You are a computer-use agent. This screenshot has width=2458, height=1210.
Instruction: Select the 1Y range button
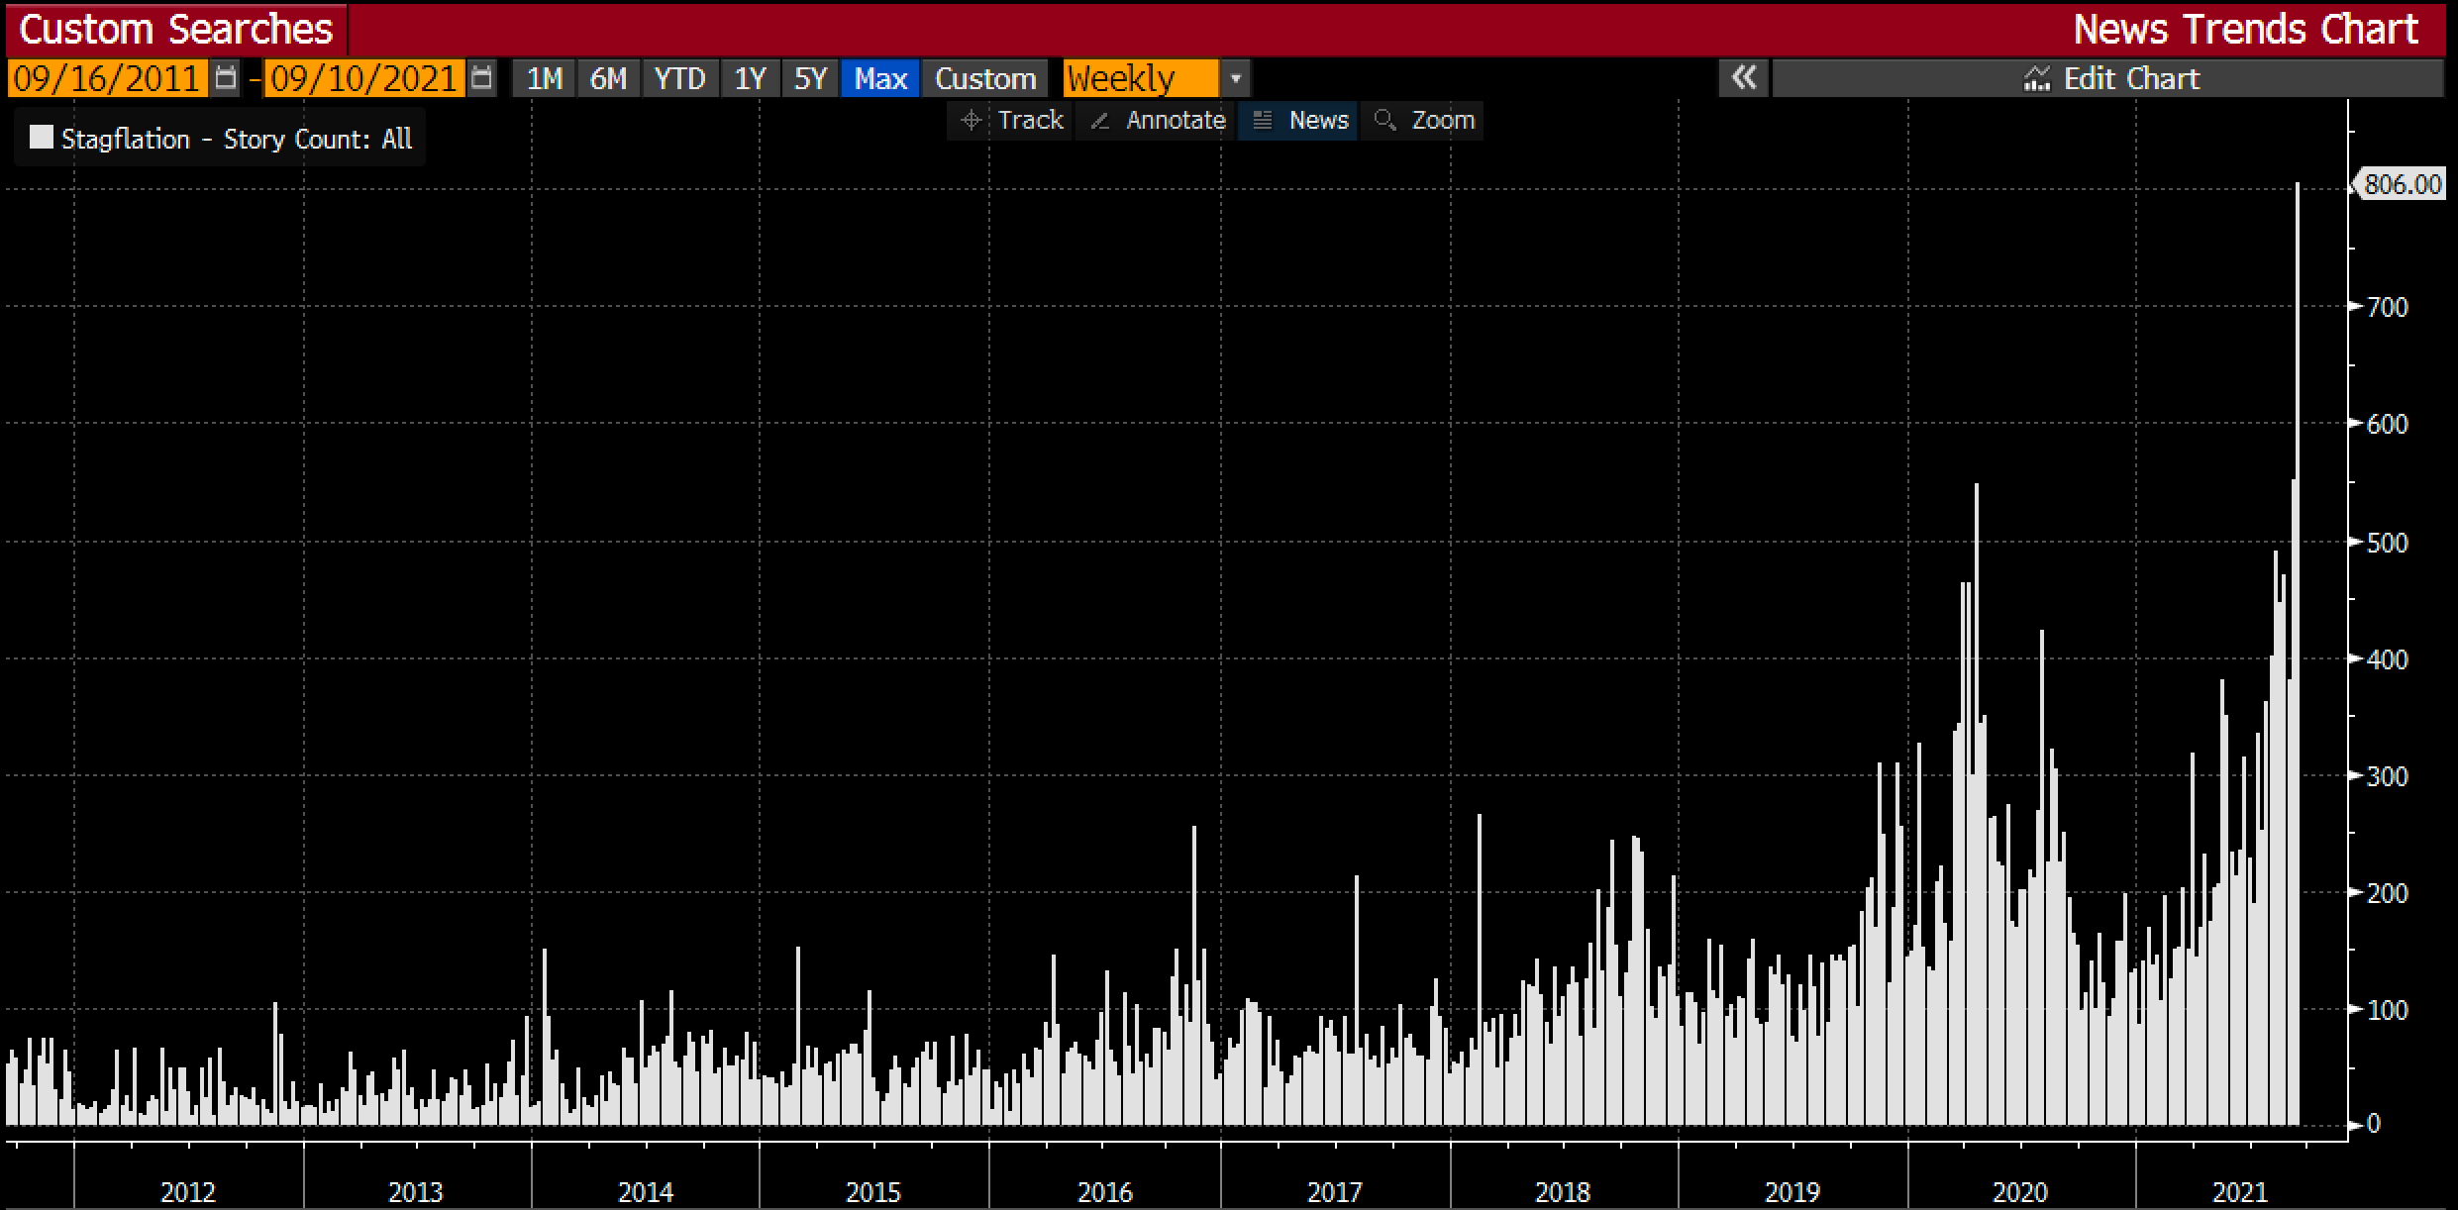coord(750,78)
